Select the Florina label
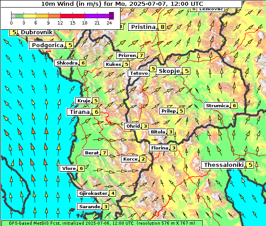Screen dimensions: 266x226 [x=160, y=148]
